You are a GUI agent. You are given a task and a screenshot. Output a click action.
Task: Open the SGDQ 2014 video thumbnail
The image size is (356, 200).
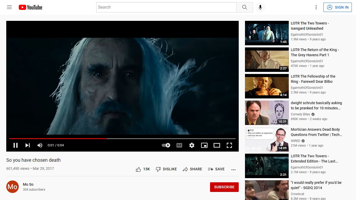(x=267, y=190)
